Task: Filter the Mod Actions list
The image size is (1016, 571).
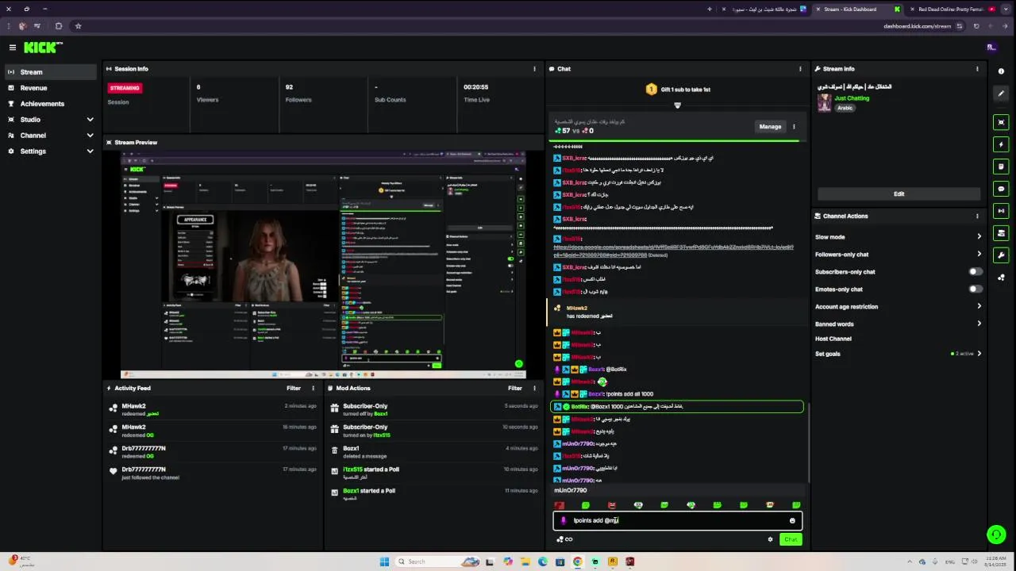Action: (515, 389)
